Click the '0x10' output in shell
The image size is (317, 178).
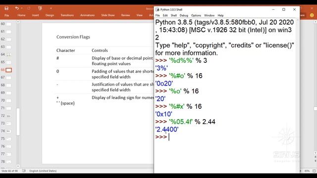click(x=164, y=114)
